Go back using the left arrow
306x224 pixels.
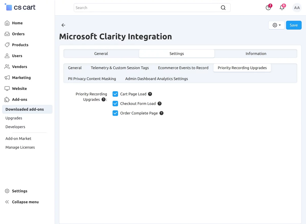[x=63, y=25]
